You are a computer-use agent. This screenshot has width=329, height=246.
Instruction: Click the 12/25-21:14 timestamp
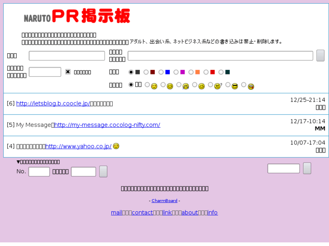(x=308, y=100)
